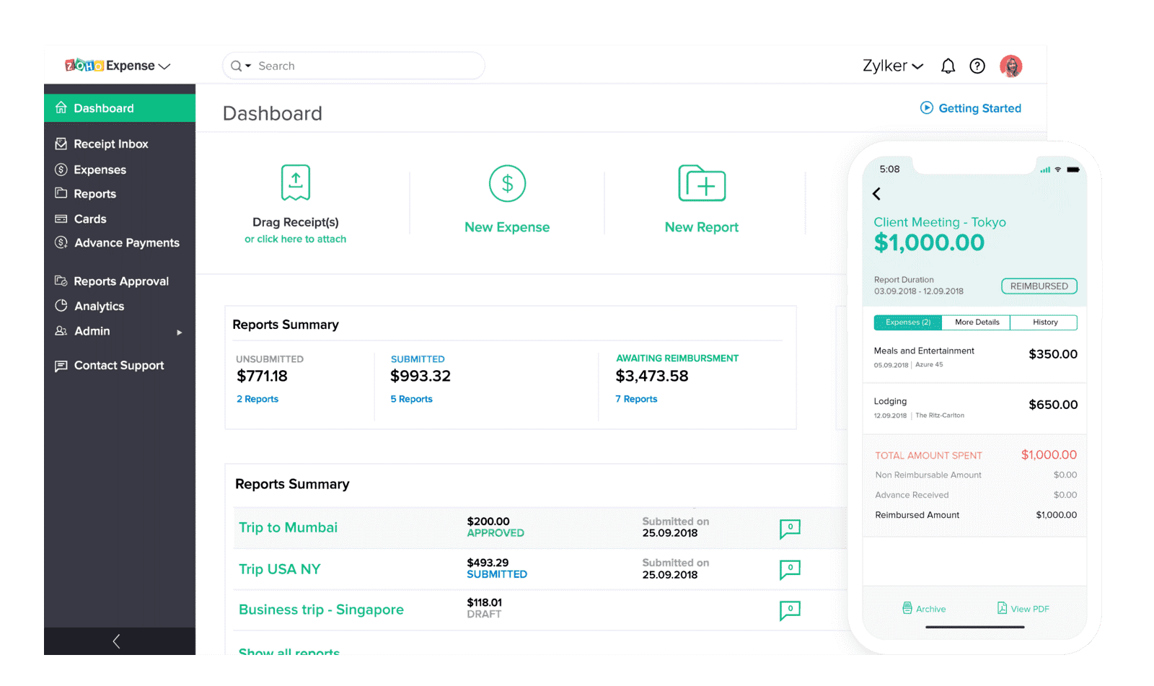Click the Drag Receipts upload icon
This screenshot has width=1154, height=686.
[295, 183]
